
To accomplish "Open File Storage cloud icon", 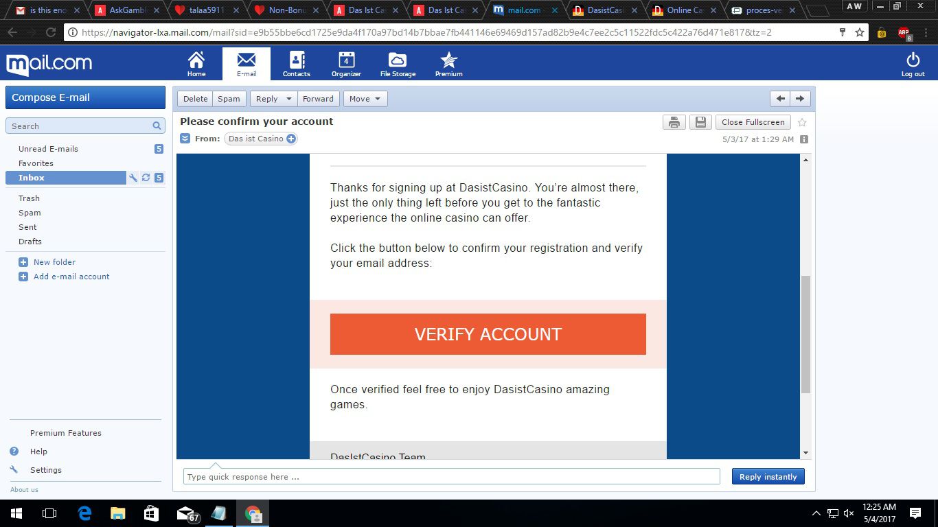I will pos(398,64).
